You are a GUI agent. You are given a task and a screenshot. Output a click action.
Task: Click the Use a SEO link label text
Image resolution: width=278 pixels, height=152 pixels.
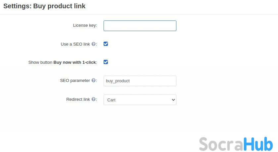click(x=75, y=44)
